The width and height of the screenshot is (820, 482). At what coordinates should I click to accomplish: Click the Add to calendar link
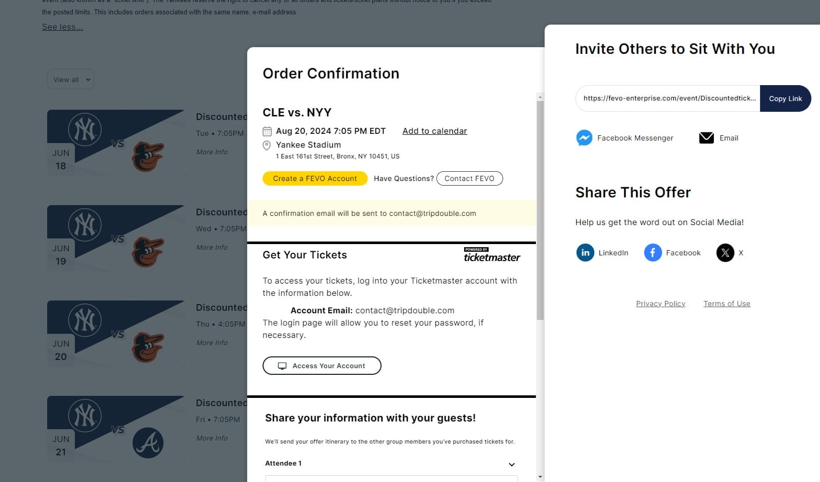coord(434,131)
